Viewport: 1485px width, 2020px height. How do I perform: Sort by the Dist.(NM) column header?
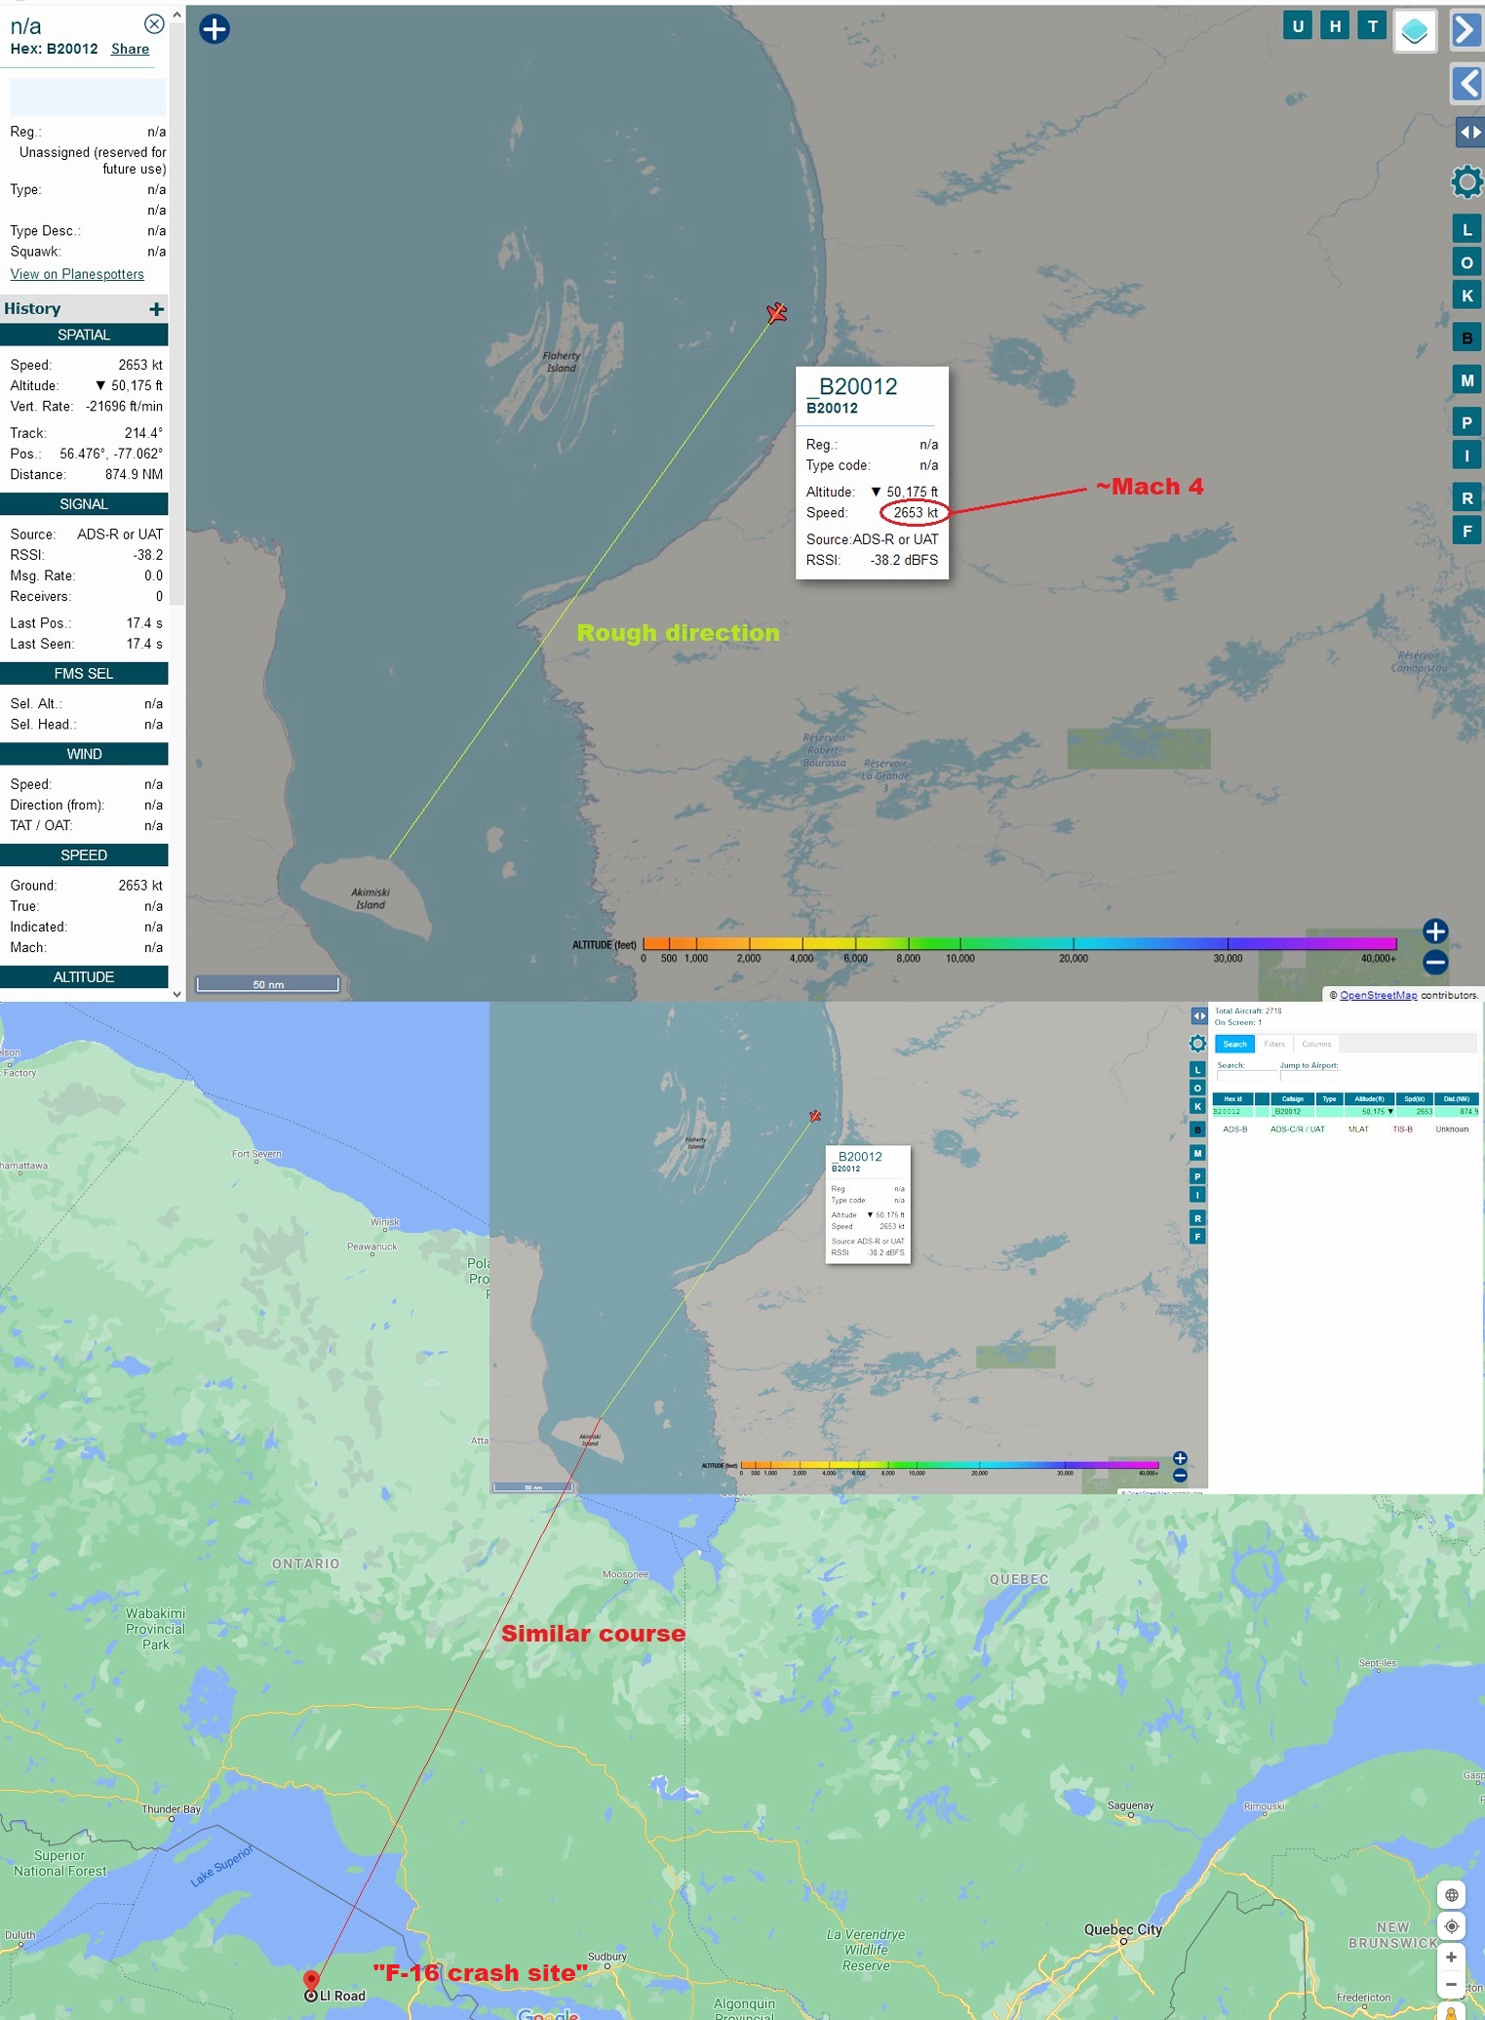(1457, 1099)
